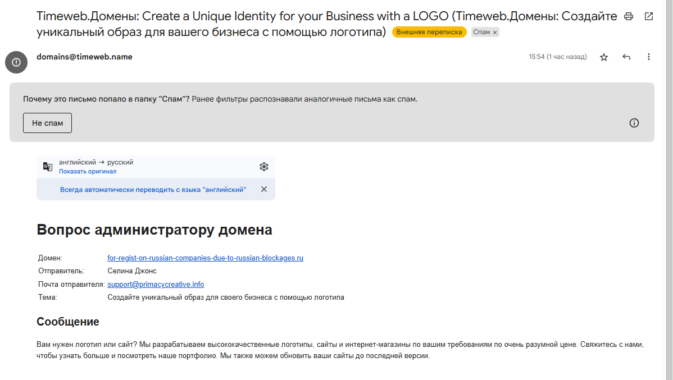Mark message as Не спам

[47, 123]
